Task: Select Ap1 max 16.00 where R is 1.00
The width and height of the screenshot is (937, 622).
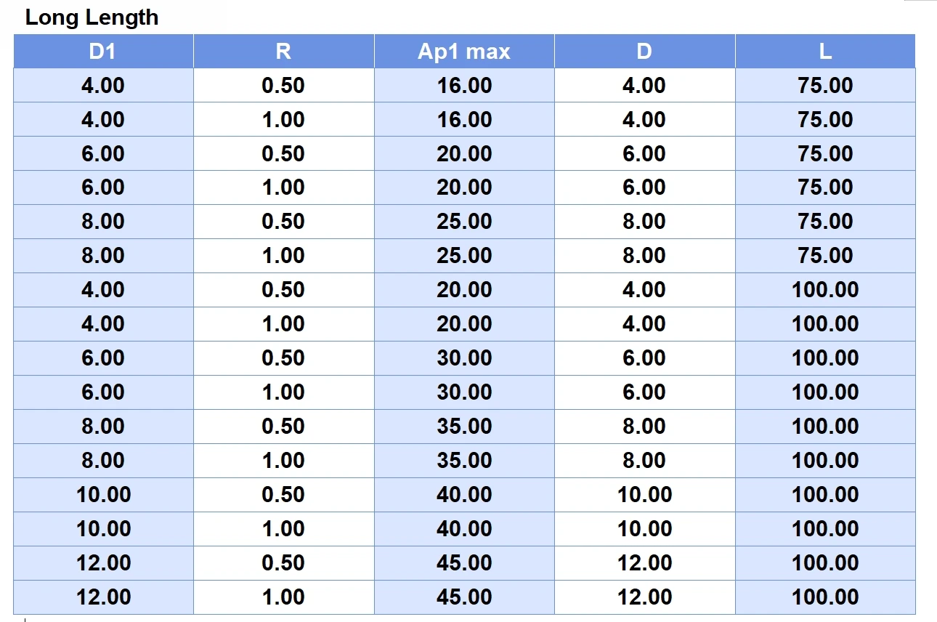Action: 464,120
